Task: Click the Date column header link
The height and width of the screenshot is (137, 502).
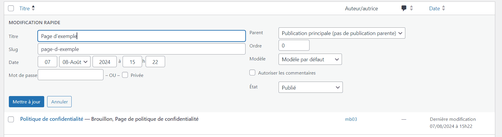Action: pyautogui.click(x=434, y=9)
